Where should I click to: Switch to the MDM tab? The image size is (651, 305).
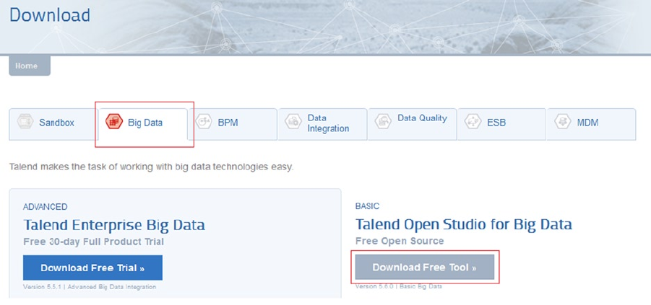point(591,124)
